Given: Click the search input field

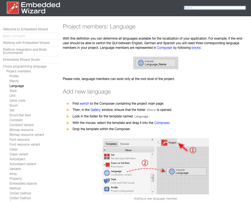Looking at the screenshot, I should point(215,8).
